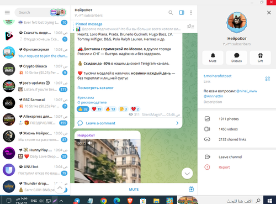The width and height of the screenshot is (276, 204).
Task: Show QR code for the channel link
Action: point(268,79)
